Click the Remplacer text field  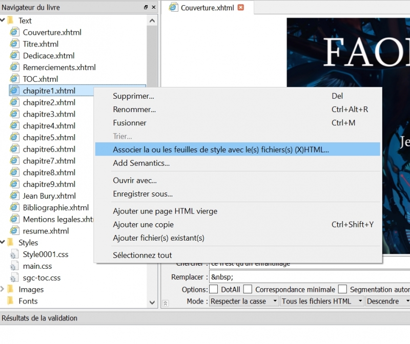pyautogui.click(x=307, y=277)
